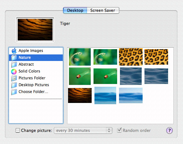This screenshot has height=144, width=183.
Task: Click the Choose Folder… folder icon
Action: click(x=14, y=92)
